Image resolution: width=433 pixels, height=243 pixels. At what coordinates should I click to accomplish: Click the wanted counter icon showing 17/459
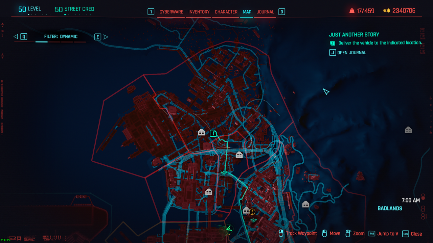point(352,11)
